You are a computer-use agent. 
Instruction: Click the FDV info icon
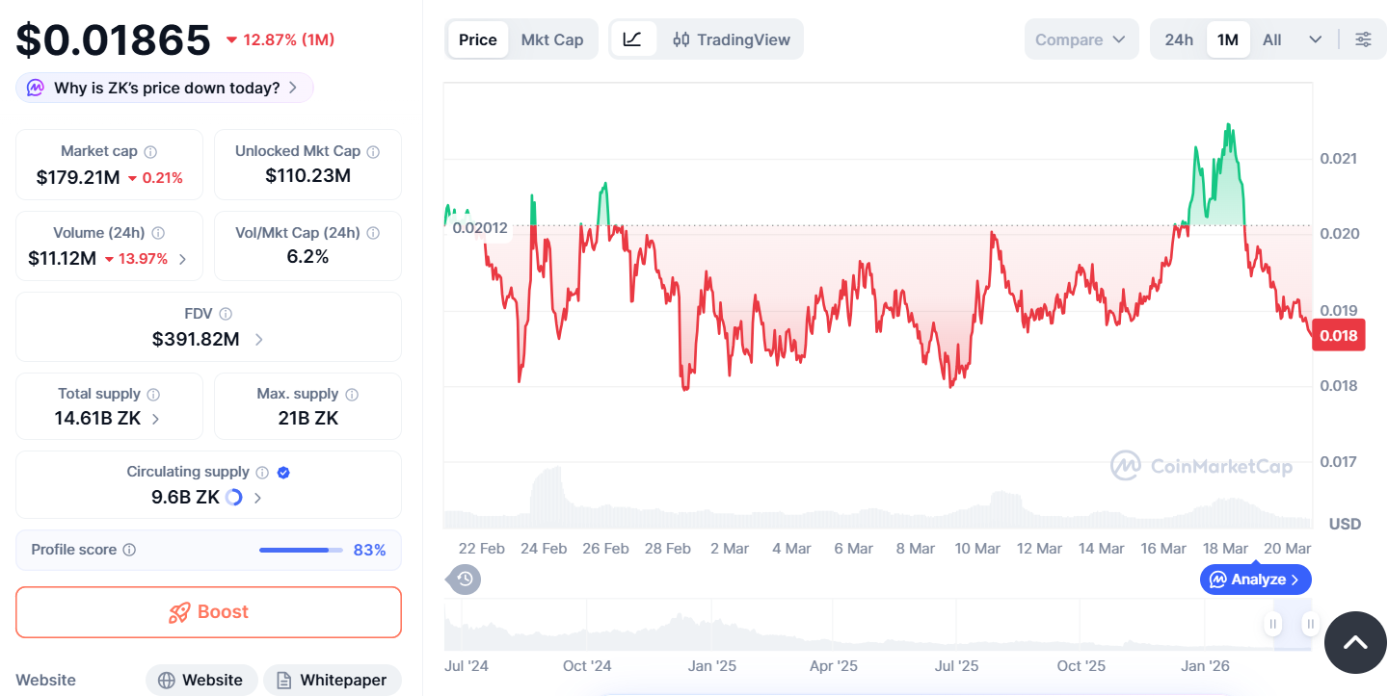tap(226, 314)
